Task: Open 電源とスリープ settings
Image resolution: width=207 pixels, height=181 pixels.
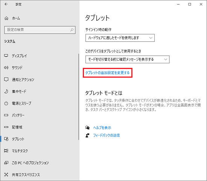Action: point(22,103)
